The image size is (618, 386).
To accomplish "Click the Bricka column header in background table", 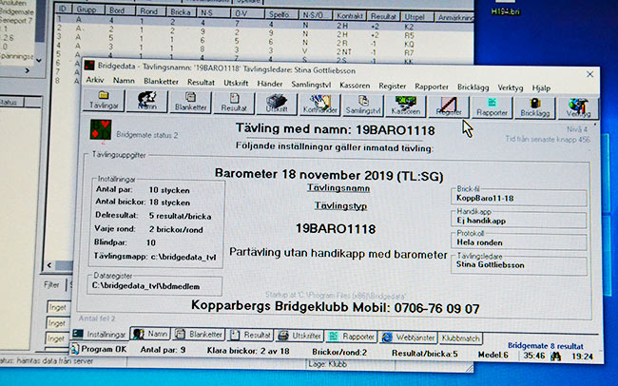I will [181, 12].
